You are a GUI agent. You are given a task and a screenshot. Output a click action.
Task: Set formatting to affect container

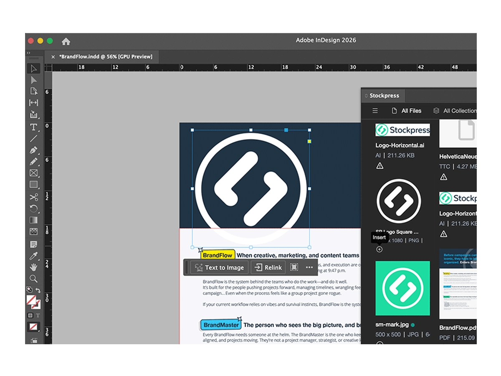[30, 315]
